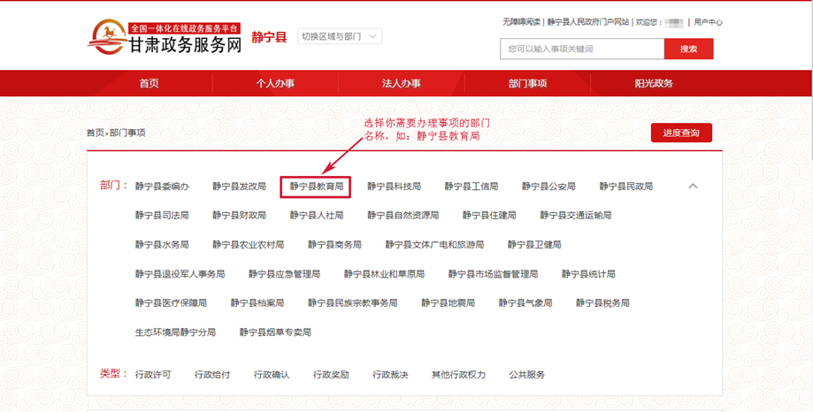Select department 静宁县应急管理局
Image resolution: width=813 pixels, height=412 pixels.
(284, 273)
